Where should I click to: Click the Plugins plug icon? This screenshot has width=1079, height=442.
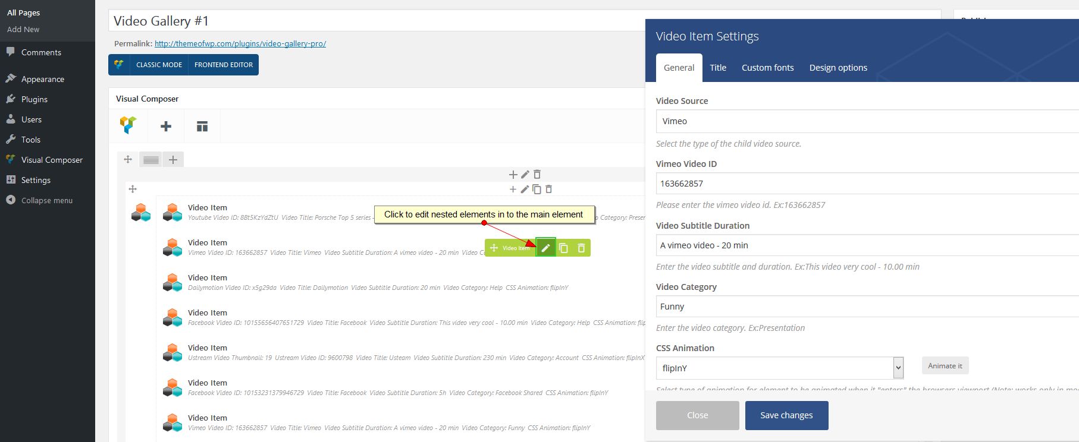point(11,99)
